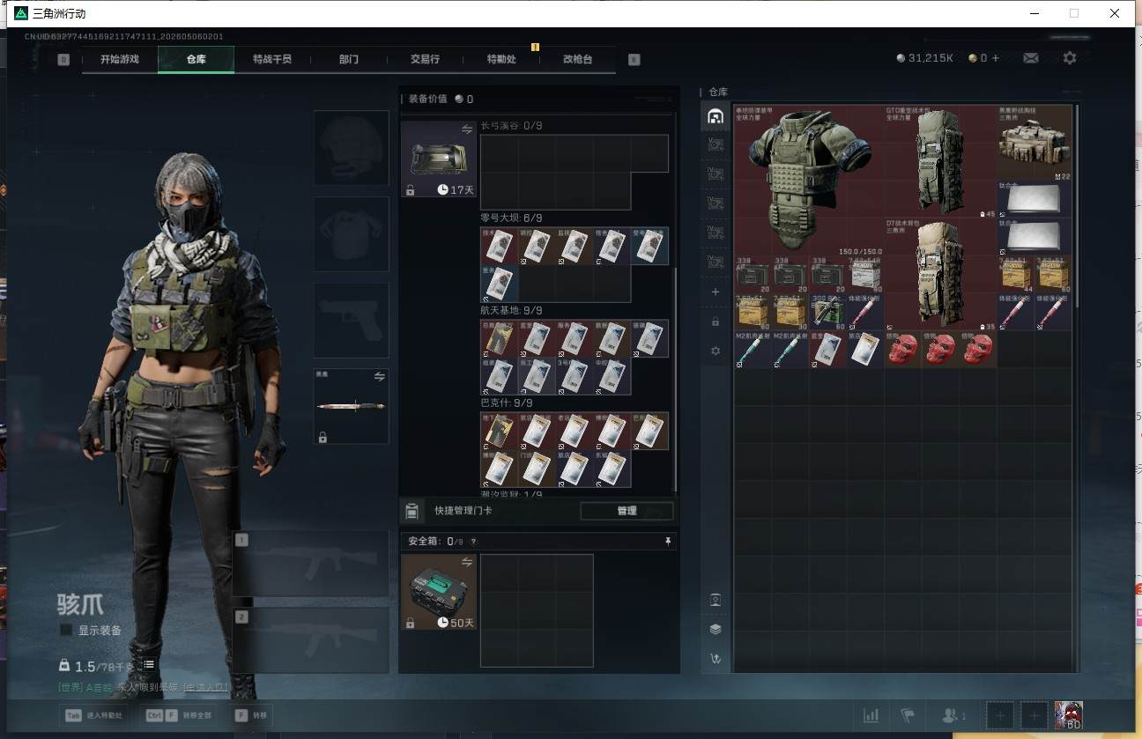
Task: Go to the 开始游戏 tab
Action: (x=120, y=59)
